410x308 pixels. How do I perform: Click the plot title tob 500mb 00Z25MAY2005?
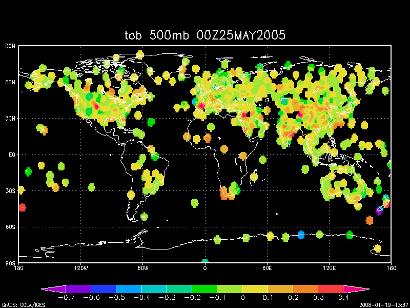coord(205,35)
